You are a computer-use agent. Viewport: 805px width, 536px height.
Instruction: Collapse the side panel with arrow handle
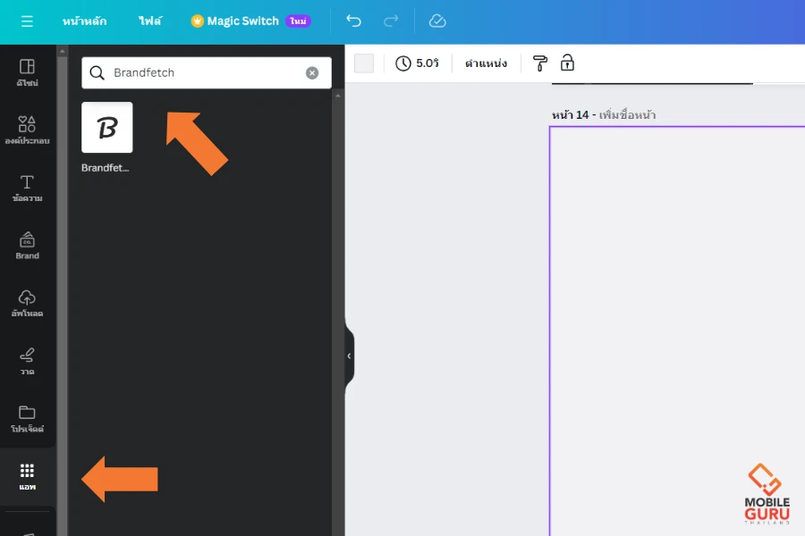coord(349,356)
